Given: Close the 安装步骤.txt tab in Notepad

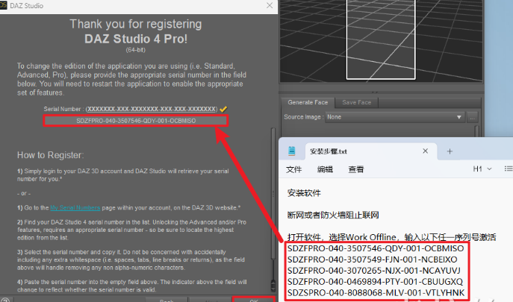Looking at the screenshot, I should (426, 151).
